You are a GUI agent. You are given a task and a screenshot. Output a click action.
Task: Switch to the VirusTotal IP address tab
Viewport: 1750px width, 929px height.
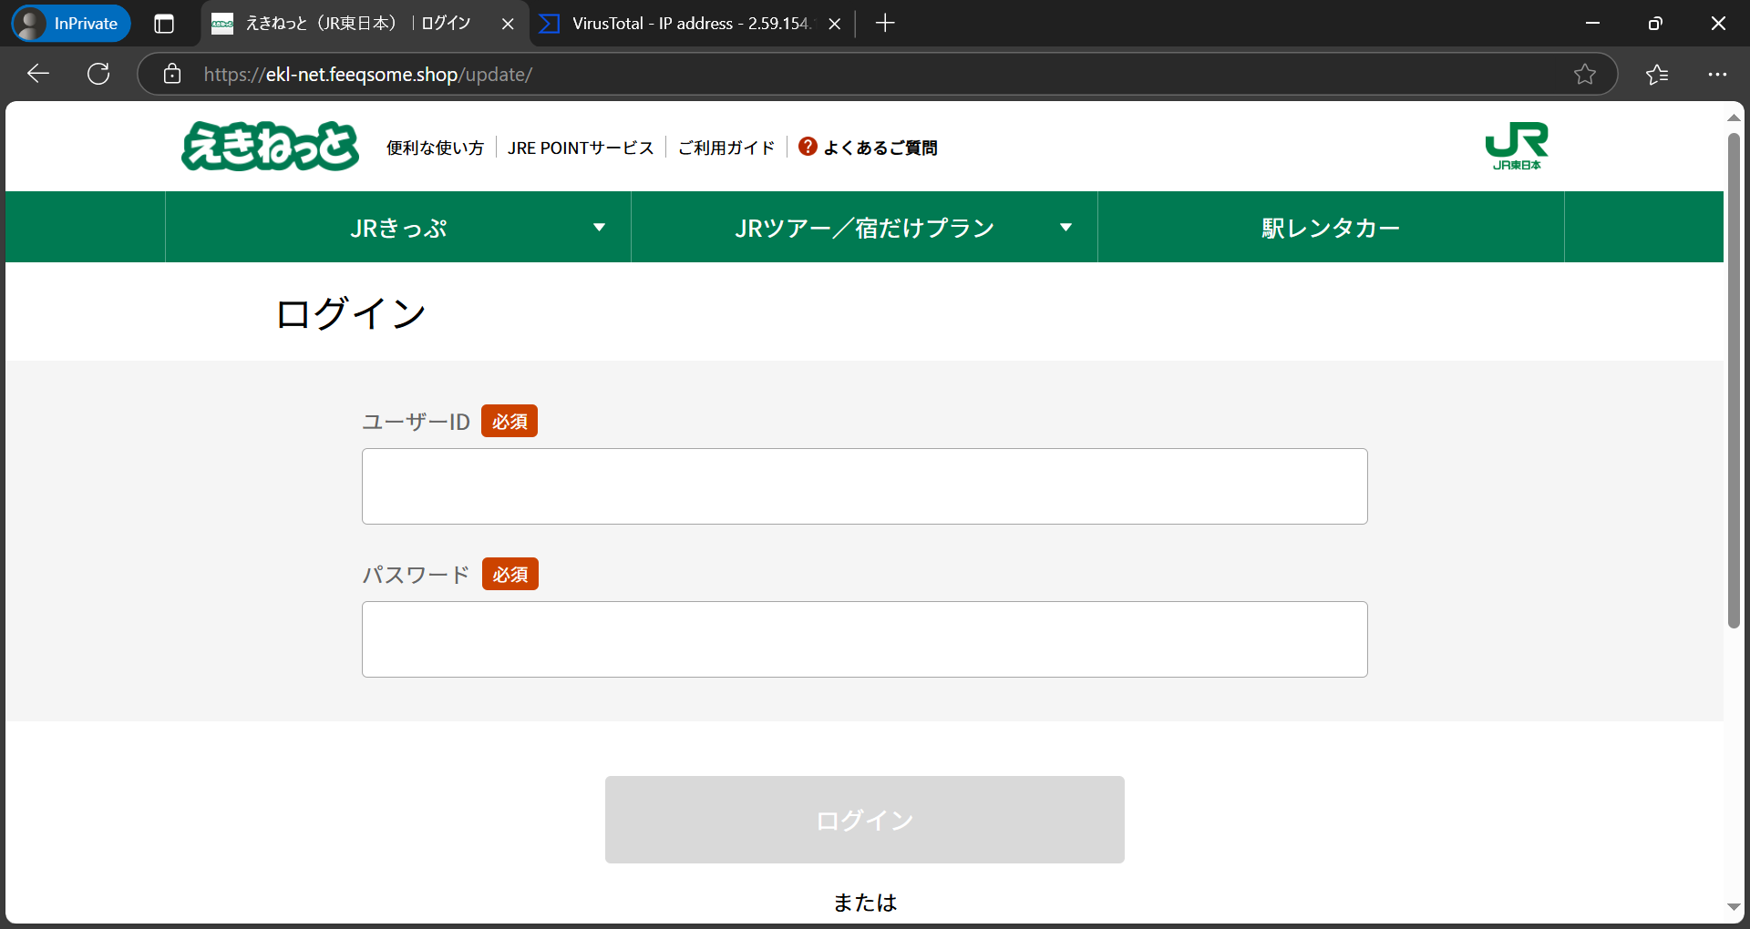[x=690, y=24]
